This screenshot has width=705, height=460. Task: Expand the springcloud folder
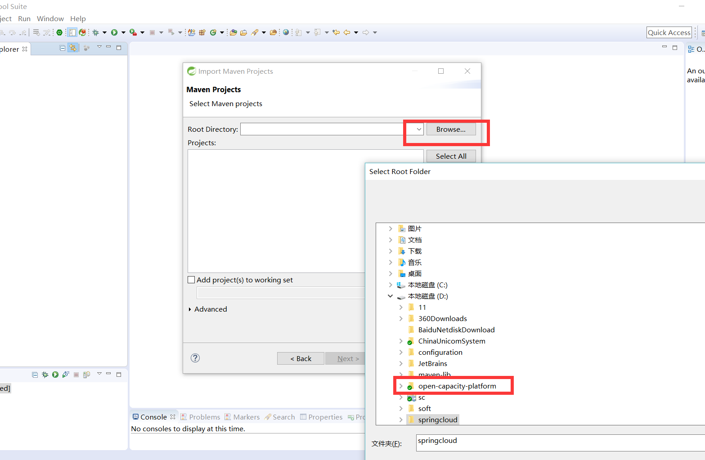click(401, 420)
